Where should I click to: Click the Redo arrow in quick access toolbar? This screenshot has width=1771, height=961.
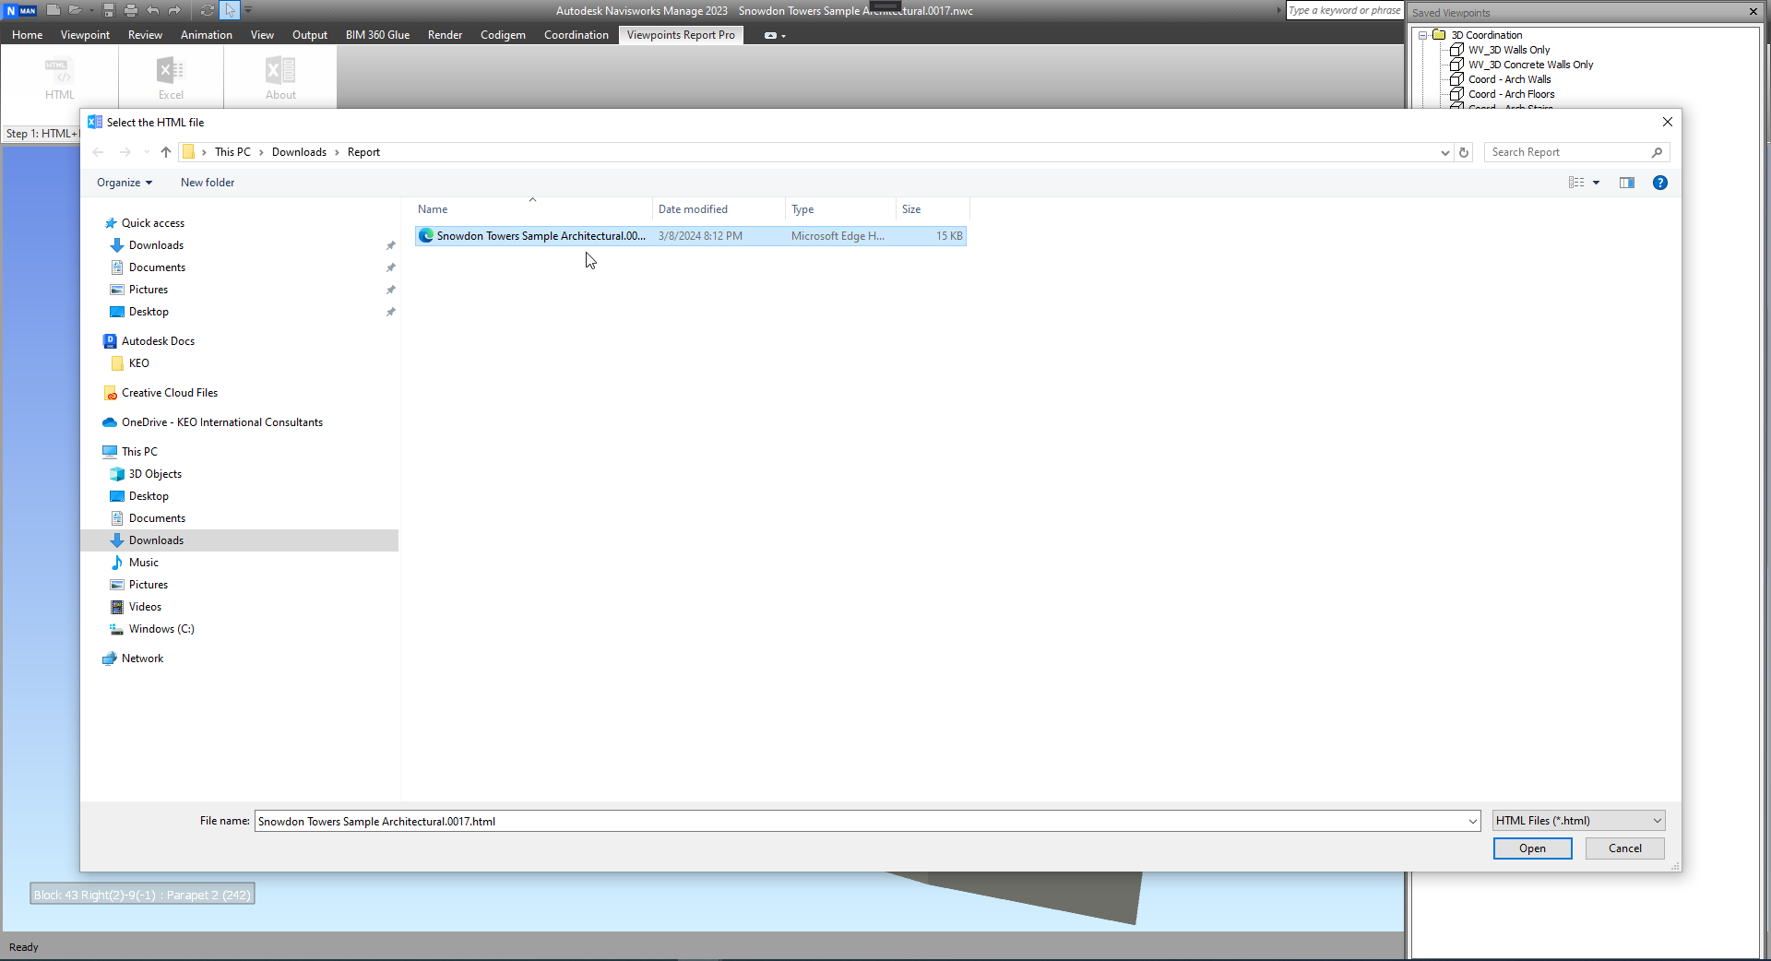tap(174, 10)
